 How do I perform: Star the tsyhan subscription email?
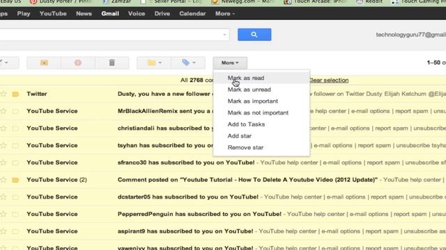(3, 145)
